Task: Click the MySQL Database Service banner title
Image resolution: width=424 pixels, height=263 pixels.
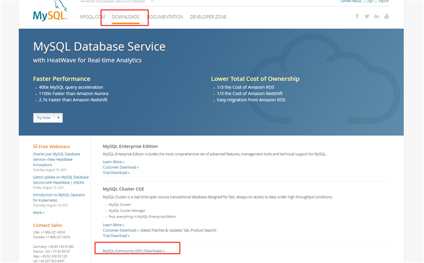Action: 99,47
